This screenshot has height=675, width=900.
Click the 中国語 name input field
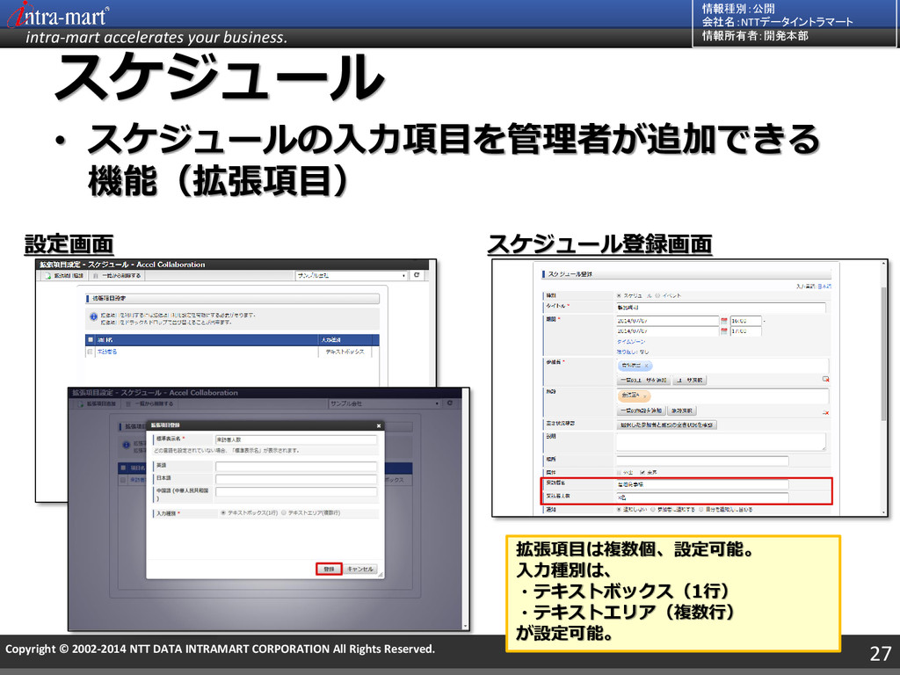[x=295, y=492]
